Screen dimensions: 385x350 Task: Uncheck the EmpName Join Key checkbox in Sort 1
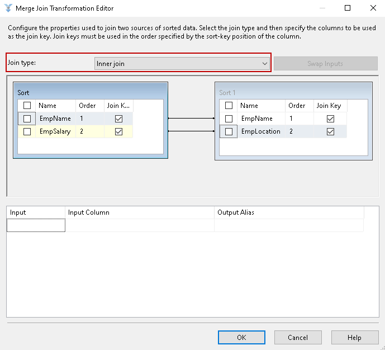(330, 119)
